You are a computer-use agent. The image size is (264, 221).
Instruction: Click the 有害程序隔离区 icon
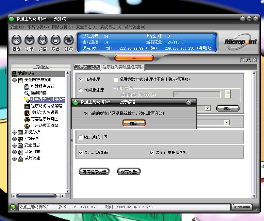[27, 119]
